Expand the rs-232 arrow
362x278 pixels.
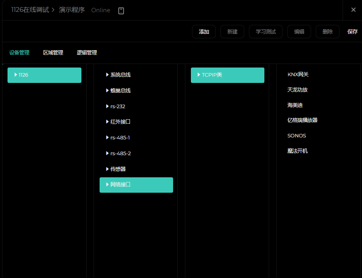[107, 106]
